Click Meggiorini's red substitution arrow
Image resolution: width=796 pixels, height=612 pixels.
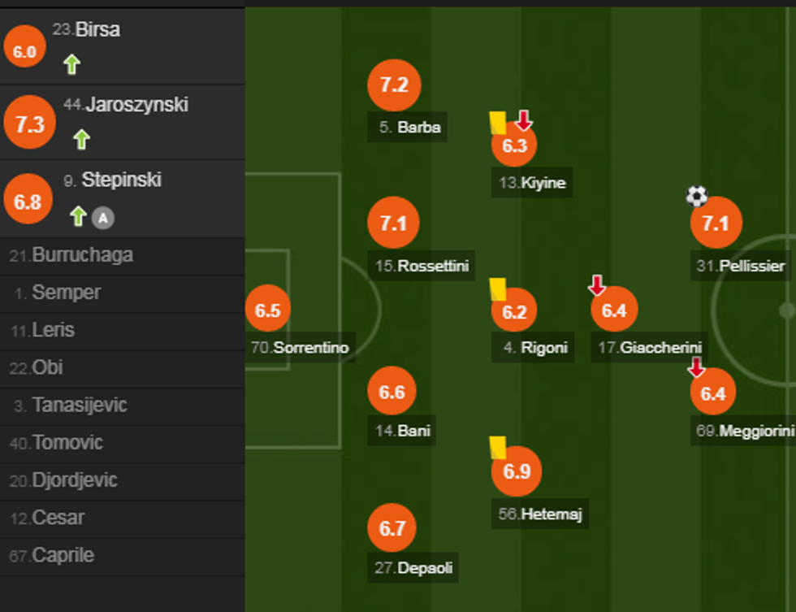[x=696, y=367]
